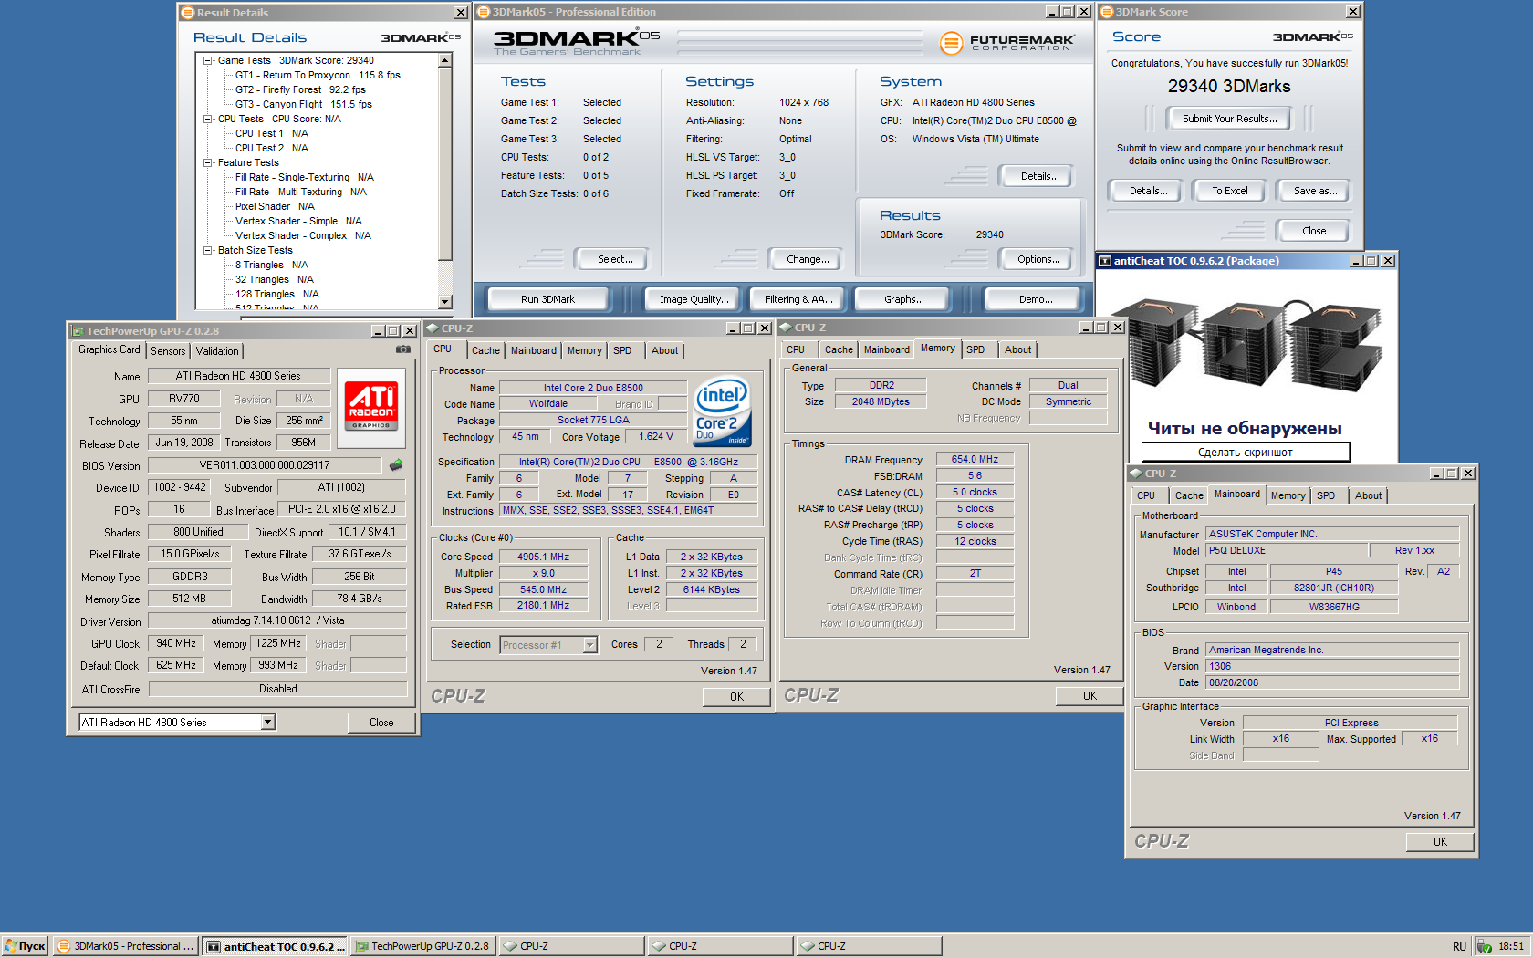Open Memory tab in first CPU-Z window
1533x958 pixels.
point(584,350)
